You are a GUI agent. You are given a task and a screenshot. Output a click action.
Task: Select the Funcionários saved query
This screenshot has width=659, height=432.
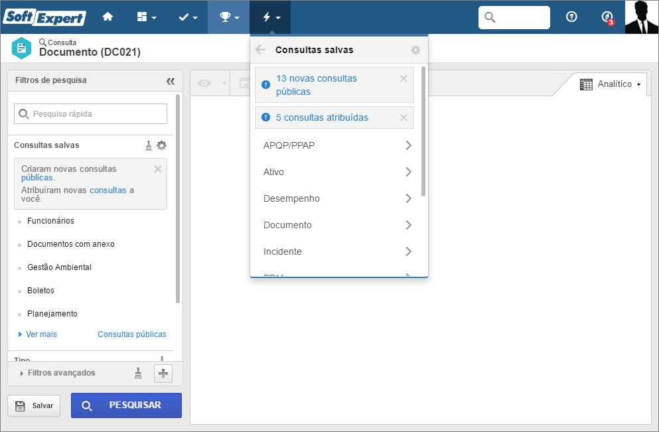pyautogui.click(x=51, y=220)
